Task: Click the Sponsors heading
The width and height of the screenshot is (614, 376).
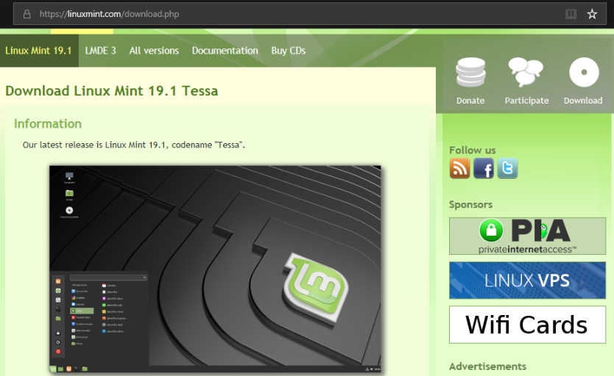Action: click(470, 205)
